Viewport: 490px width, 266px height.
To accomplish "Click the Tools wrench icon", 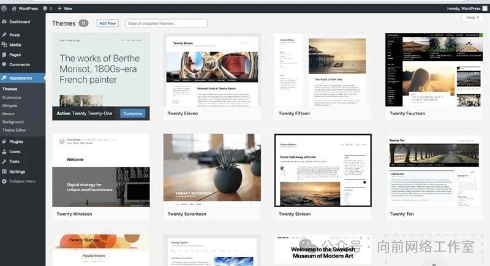I will point(4,161).
